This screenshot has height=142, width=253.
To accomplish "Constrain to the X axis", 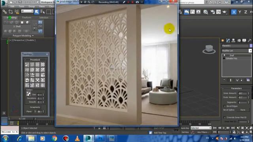I will click(234, 12).
